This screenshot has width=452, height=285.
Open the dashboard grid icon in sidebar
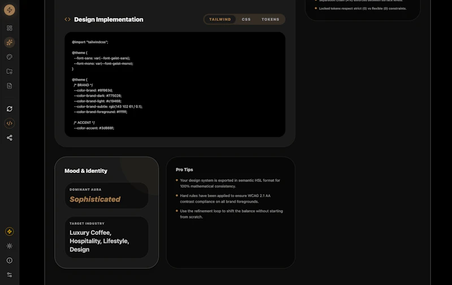pyautogui.click(x=10, y=28)
